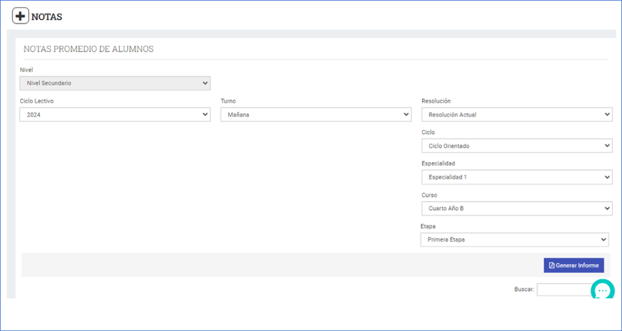Click the Turno field label
622x331 pixels.
click(x=228, y=101)
